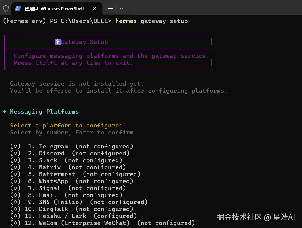Choose the Feishu / Lark radio option
This screenshot has height=228, width=302.
click(x=15, y=216)
